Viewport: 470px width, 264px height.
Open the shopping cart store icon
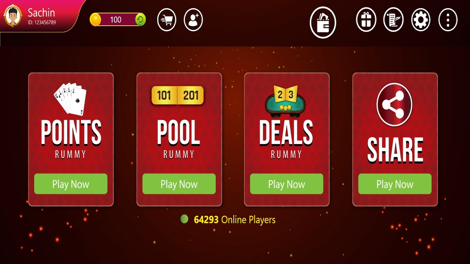167,20
